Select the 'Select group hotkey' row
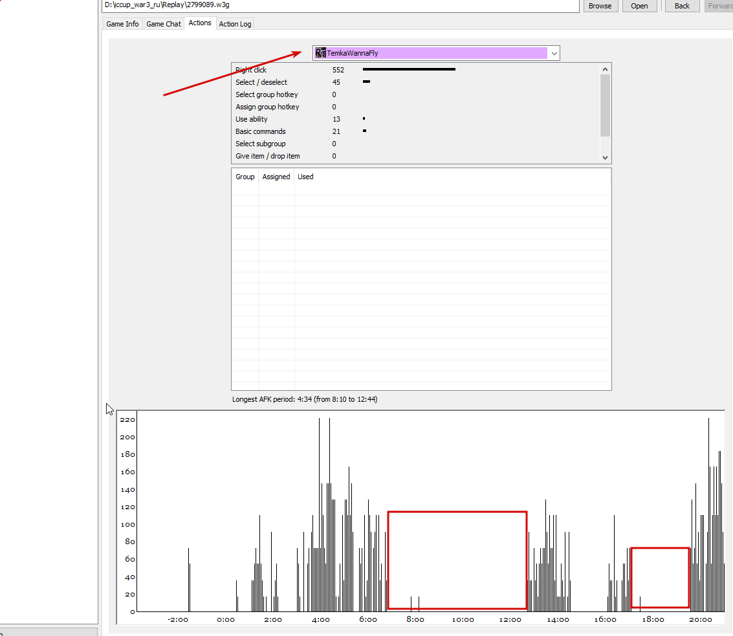Viewport: 733px width, 636px height. [415, 94]
